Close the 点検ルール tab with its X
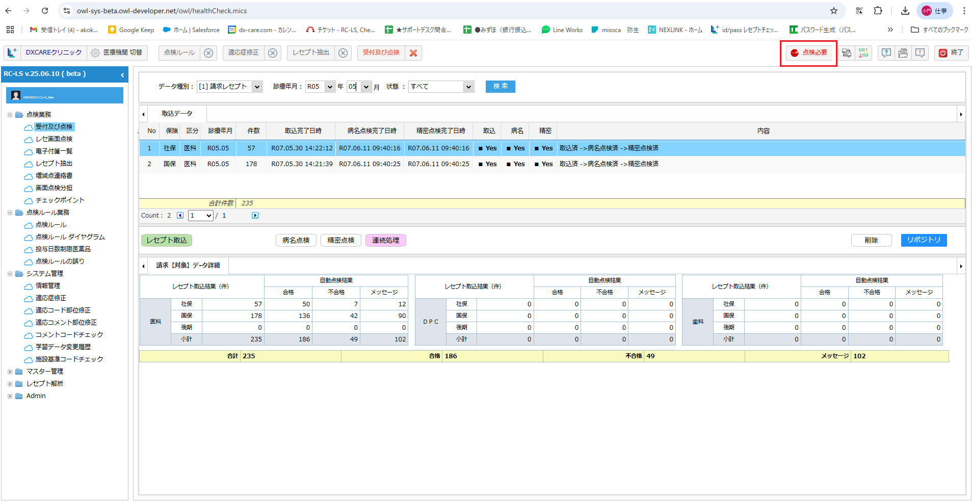 click(208, 53)
